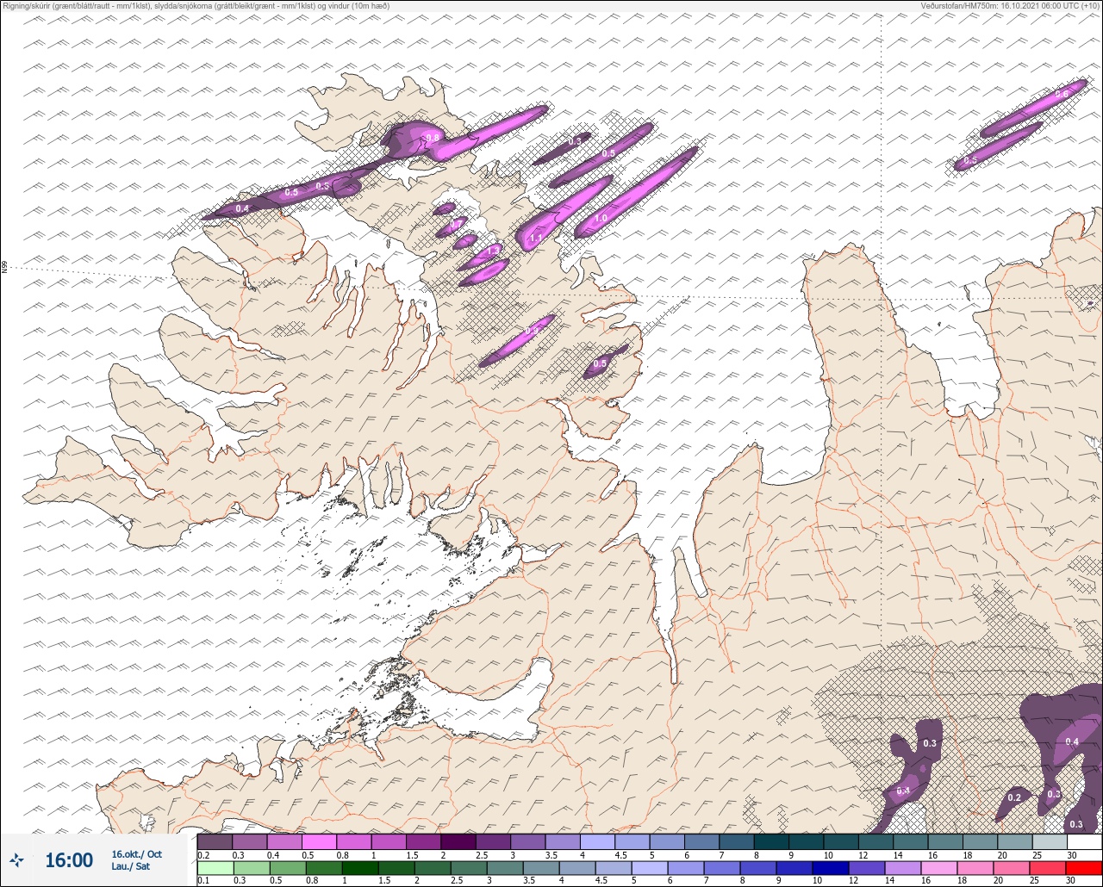Click the '16.okt./ Oct Lau./ Sat' date label
This screenshot has height=887, width=1103.
[x=136, y=860]
